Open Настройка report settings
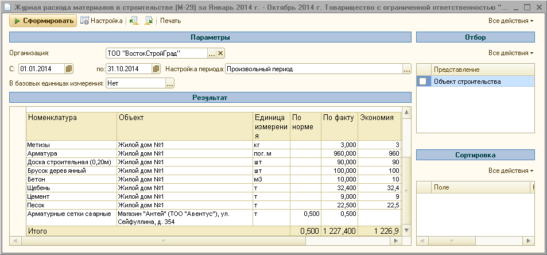Image resolution: width=547 pixels, height=255 pixels. 101,21
